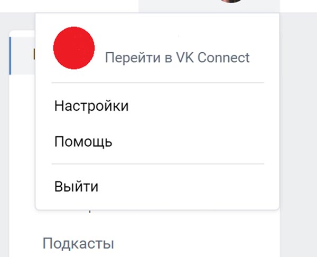This screenshot has width=317, height=257.
Task: Open Настройки from the profile menu
Action: pyautogui.click(x=91, y=106)
